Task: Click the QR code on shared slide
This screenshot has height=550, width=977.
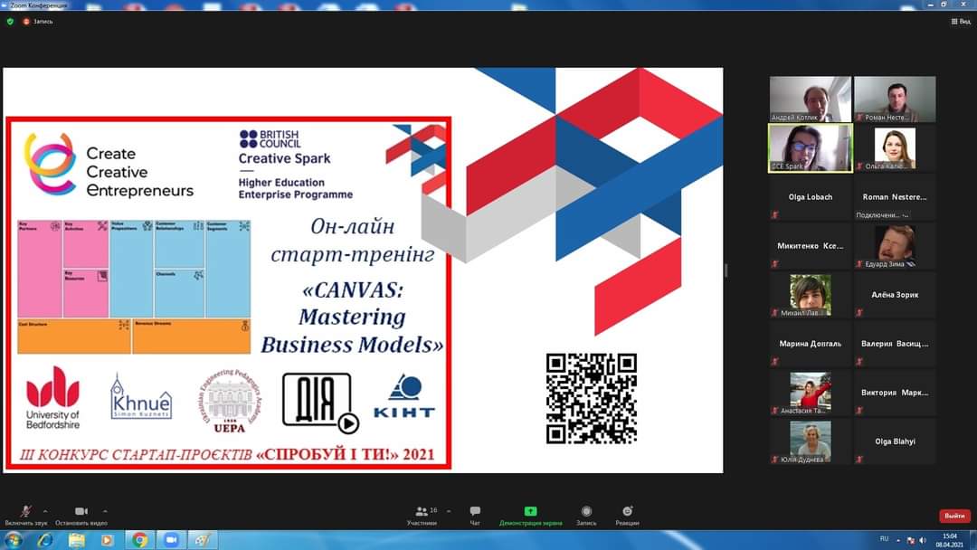Action: tap(592, 399)
